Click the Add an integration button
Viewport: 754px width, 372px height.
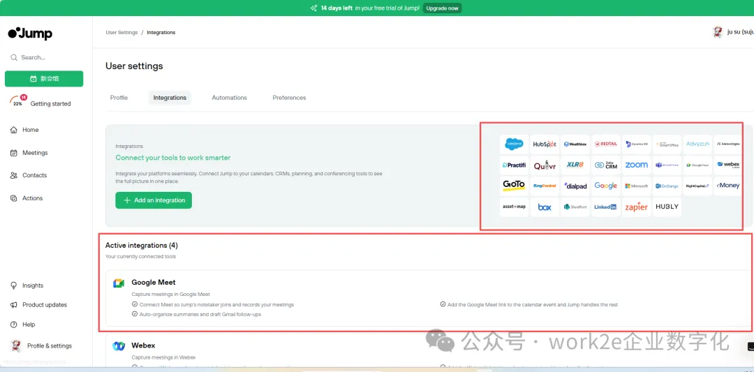click(x=154, y=200)
